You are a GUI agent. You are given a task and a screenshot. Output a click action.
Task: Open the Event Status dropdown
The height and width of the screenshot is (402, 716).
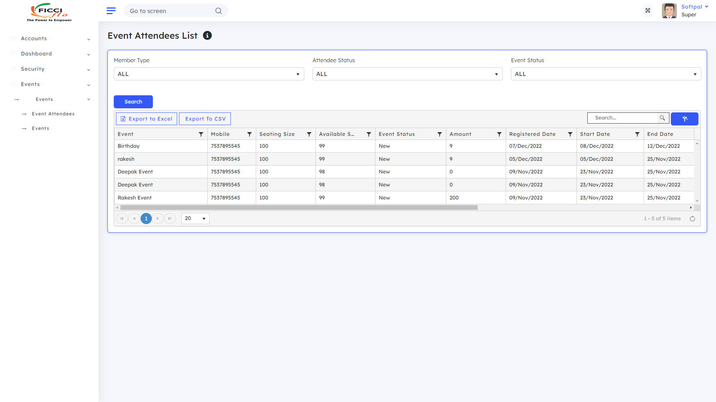606,74
